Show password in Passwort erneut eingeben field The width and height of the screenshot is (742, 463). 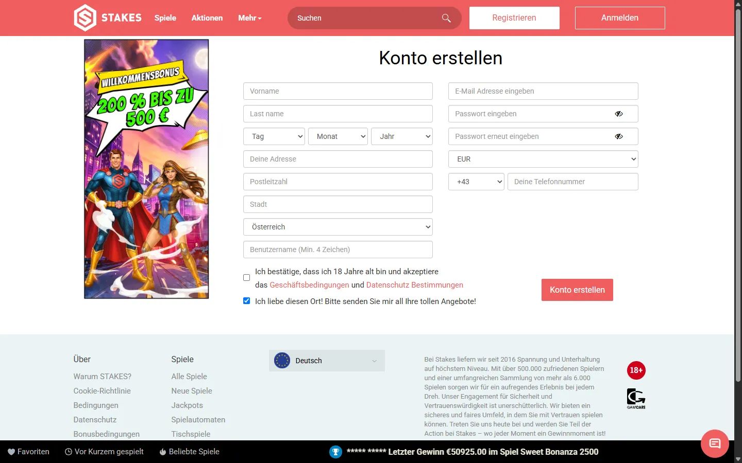(619, 136)
